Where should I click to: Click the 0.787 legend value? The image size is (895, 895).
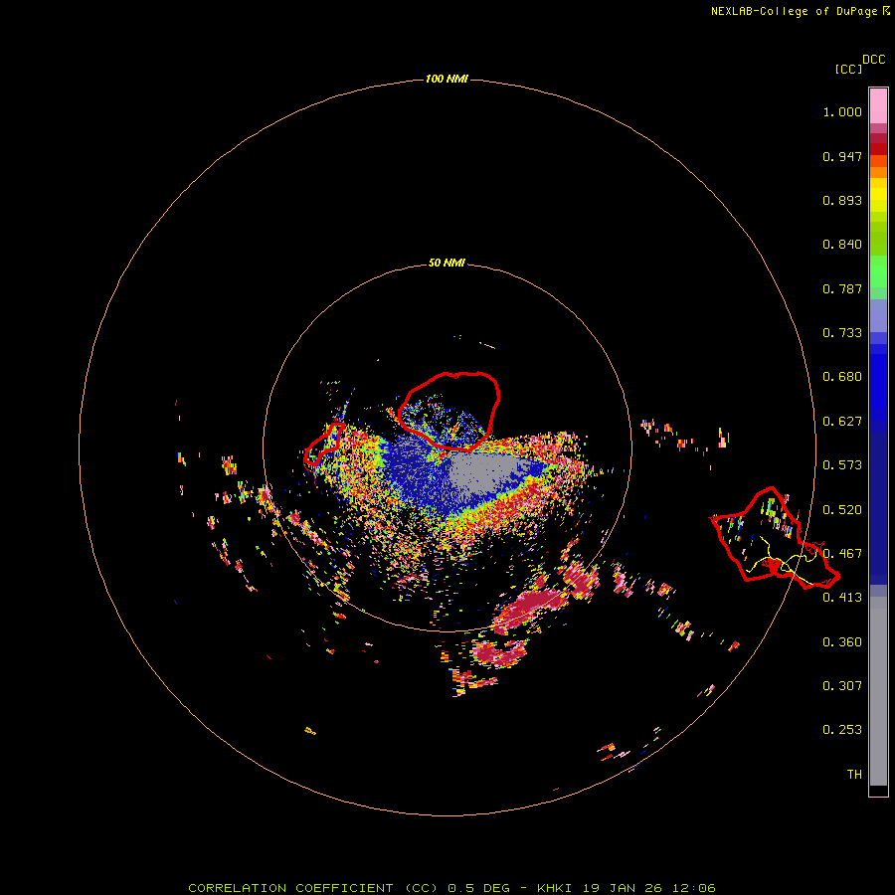pyautogui.click(x=842, y=288)
